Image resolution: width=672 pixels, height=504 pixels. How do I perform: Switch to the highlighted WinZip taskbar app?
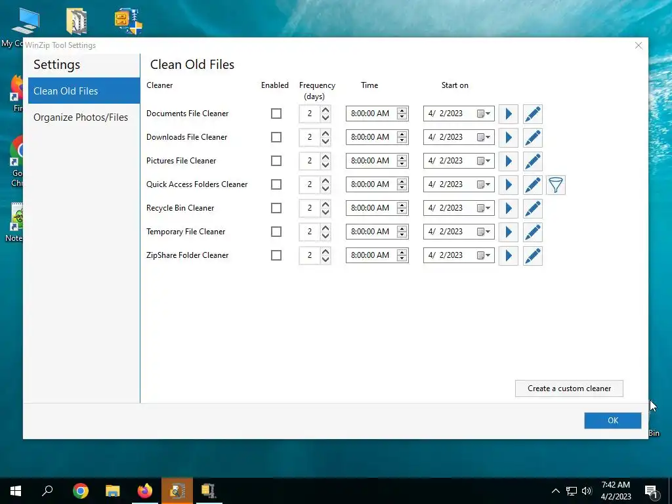177,490
